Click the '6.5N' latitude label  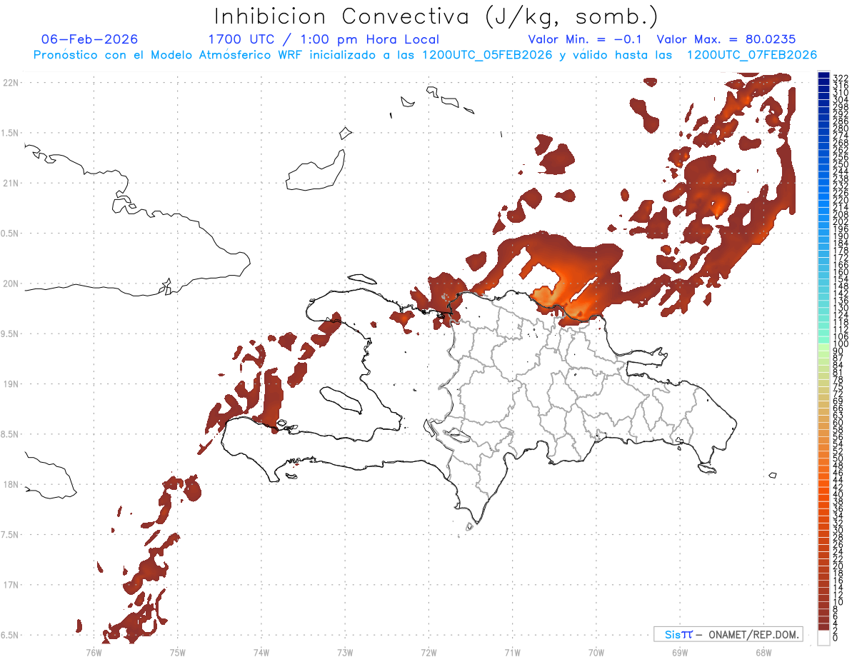11,636
